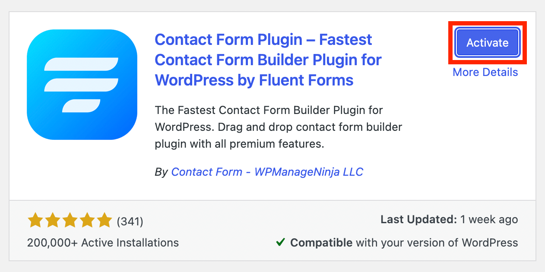Open the Contact Form Plugin title link

tap(268, 60)
